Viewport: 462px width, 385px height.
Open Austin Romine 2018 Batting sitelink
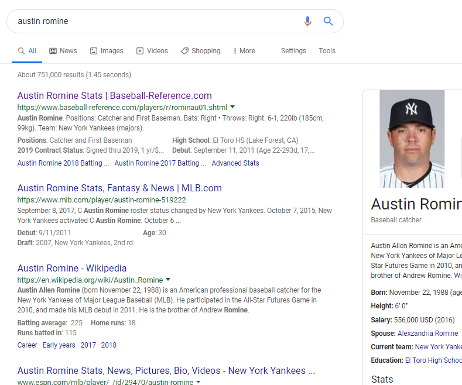pyautogui.click(x=63, y=163)
